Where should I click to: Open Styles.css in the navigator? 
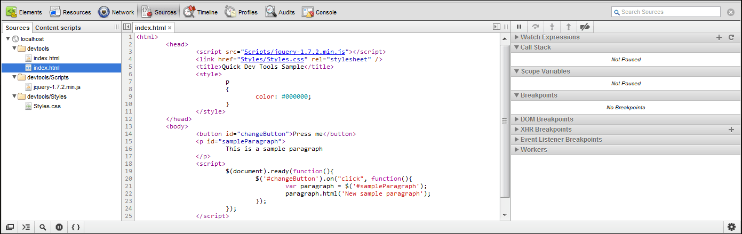point(47,106)
